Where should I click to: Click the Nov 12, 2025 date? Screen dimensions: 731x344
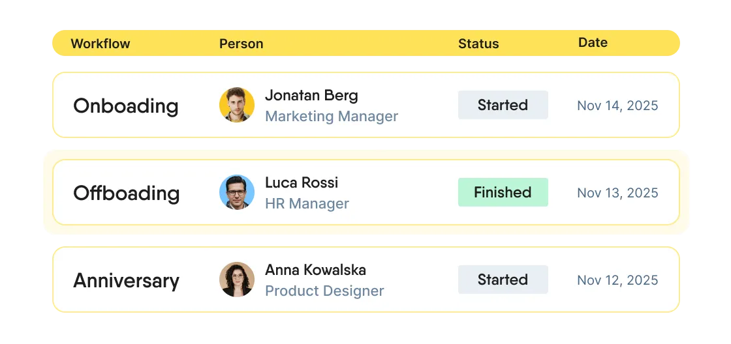[x=617, y=280]
